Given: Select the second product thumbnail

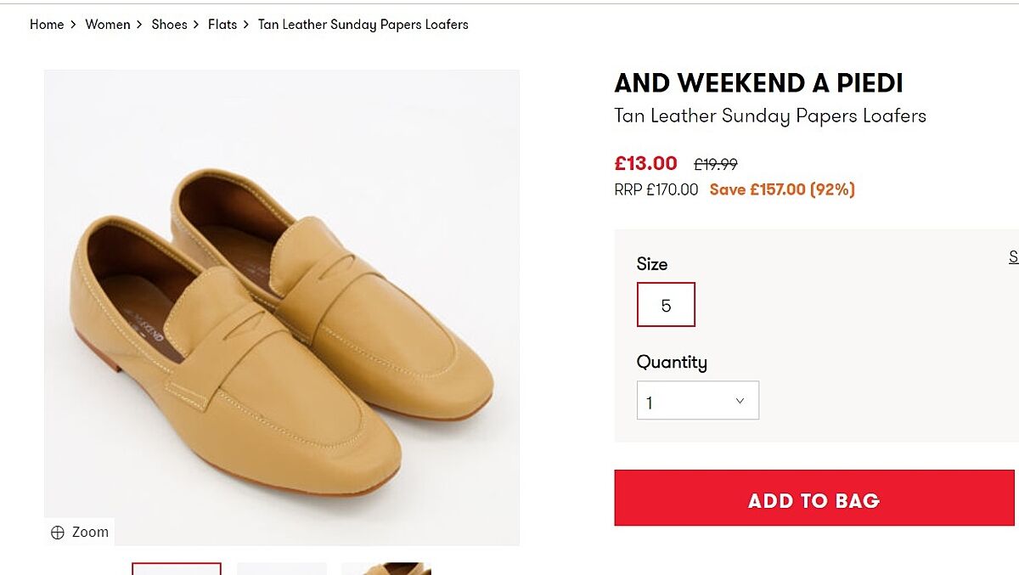Looking at the screenshot, I should tap(282, 569).
